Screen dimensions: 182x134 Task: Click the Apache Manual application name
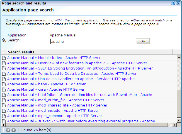click(63, 35)
